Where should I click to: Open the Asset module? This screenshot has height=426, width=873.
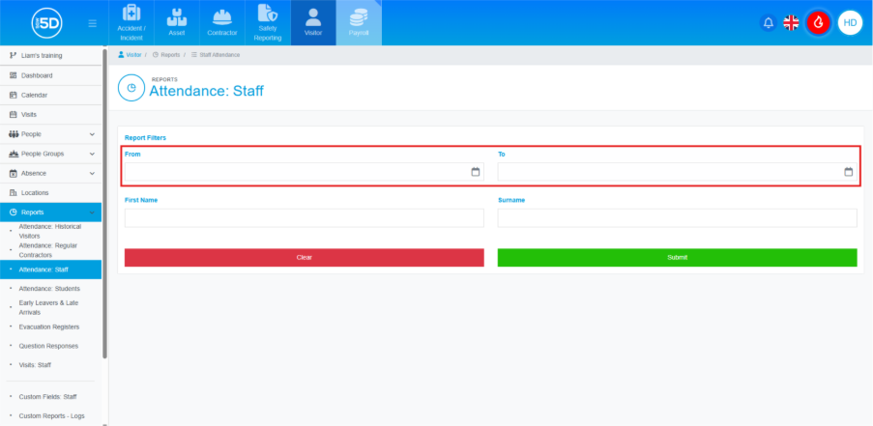click(177, 23)
